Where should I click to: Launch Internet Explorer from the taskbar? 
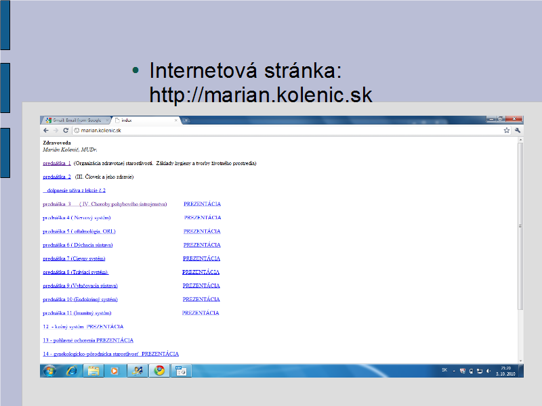[71, 371]
